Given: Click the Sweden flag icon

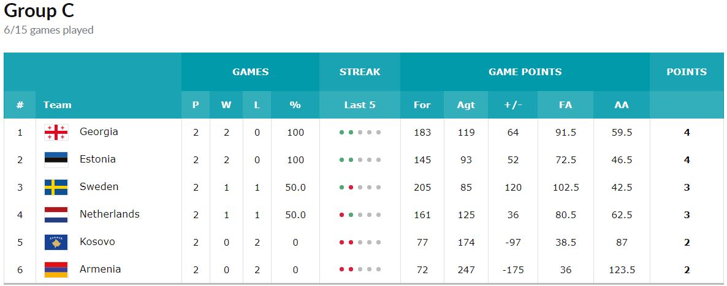Looking at the screenshot, I should (x=56, y=187).
